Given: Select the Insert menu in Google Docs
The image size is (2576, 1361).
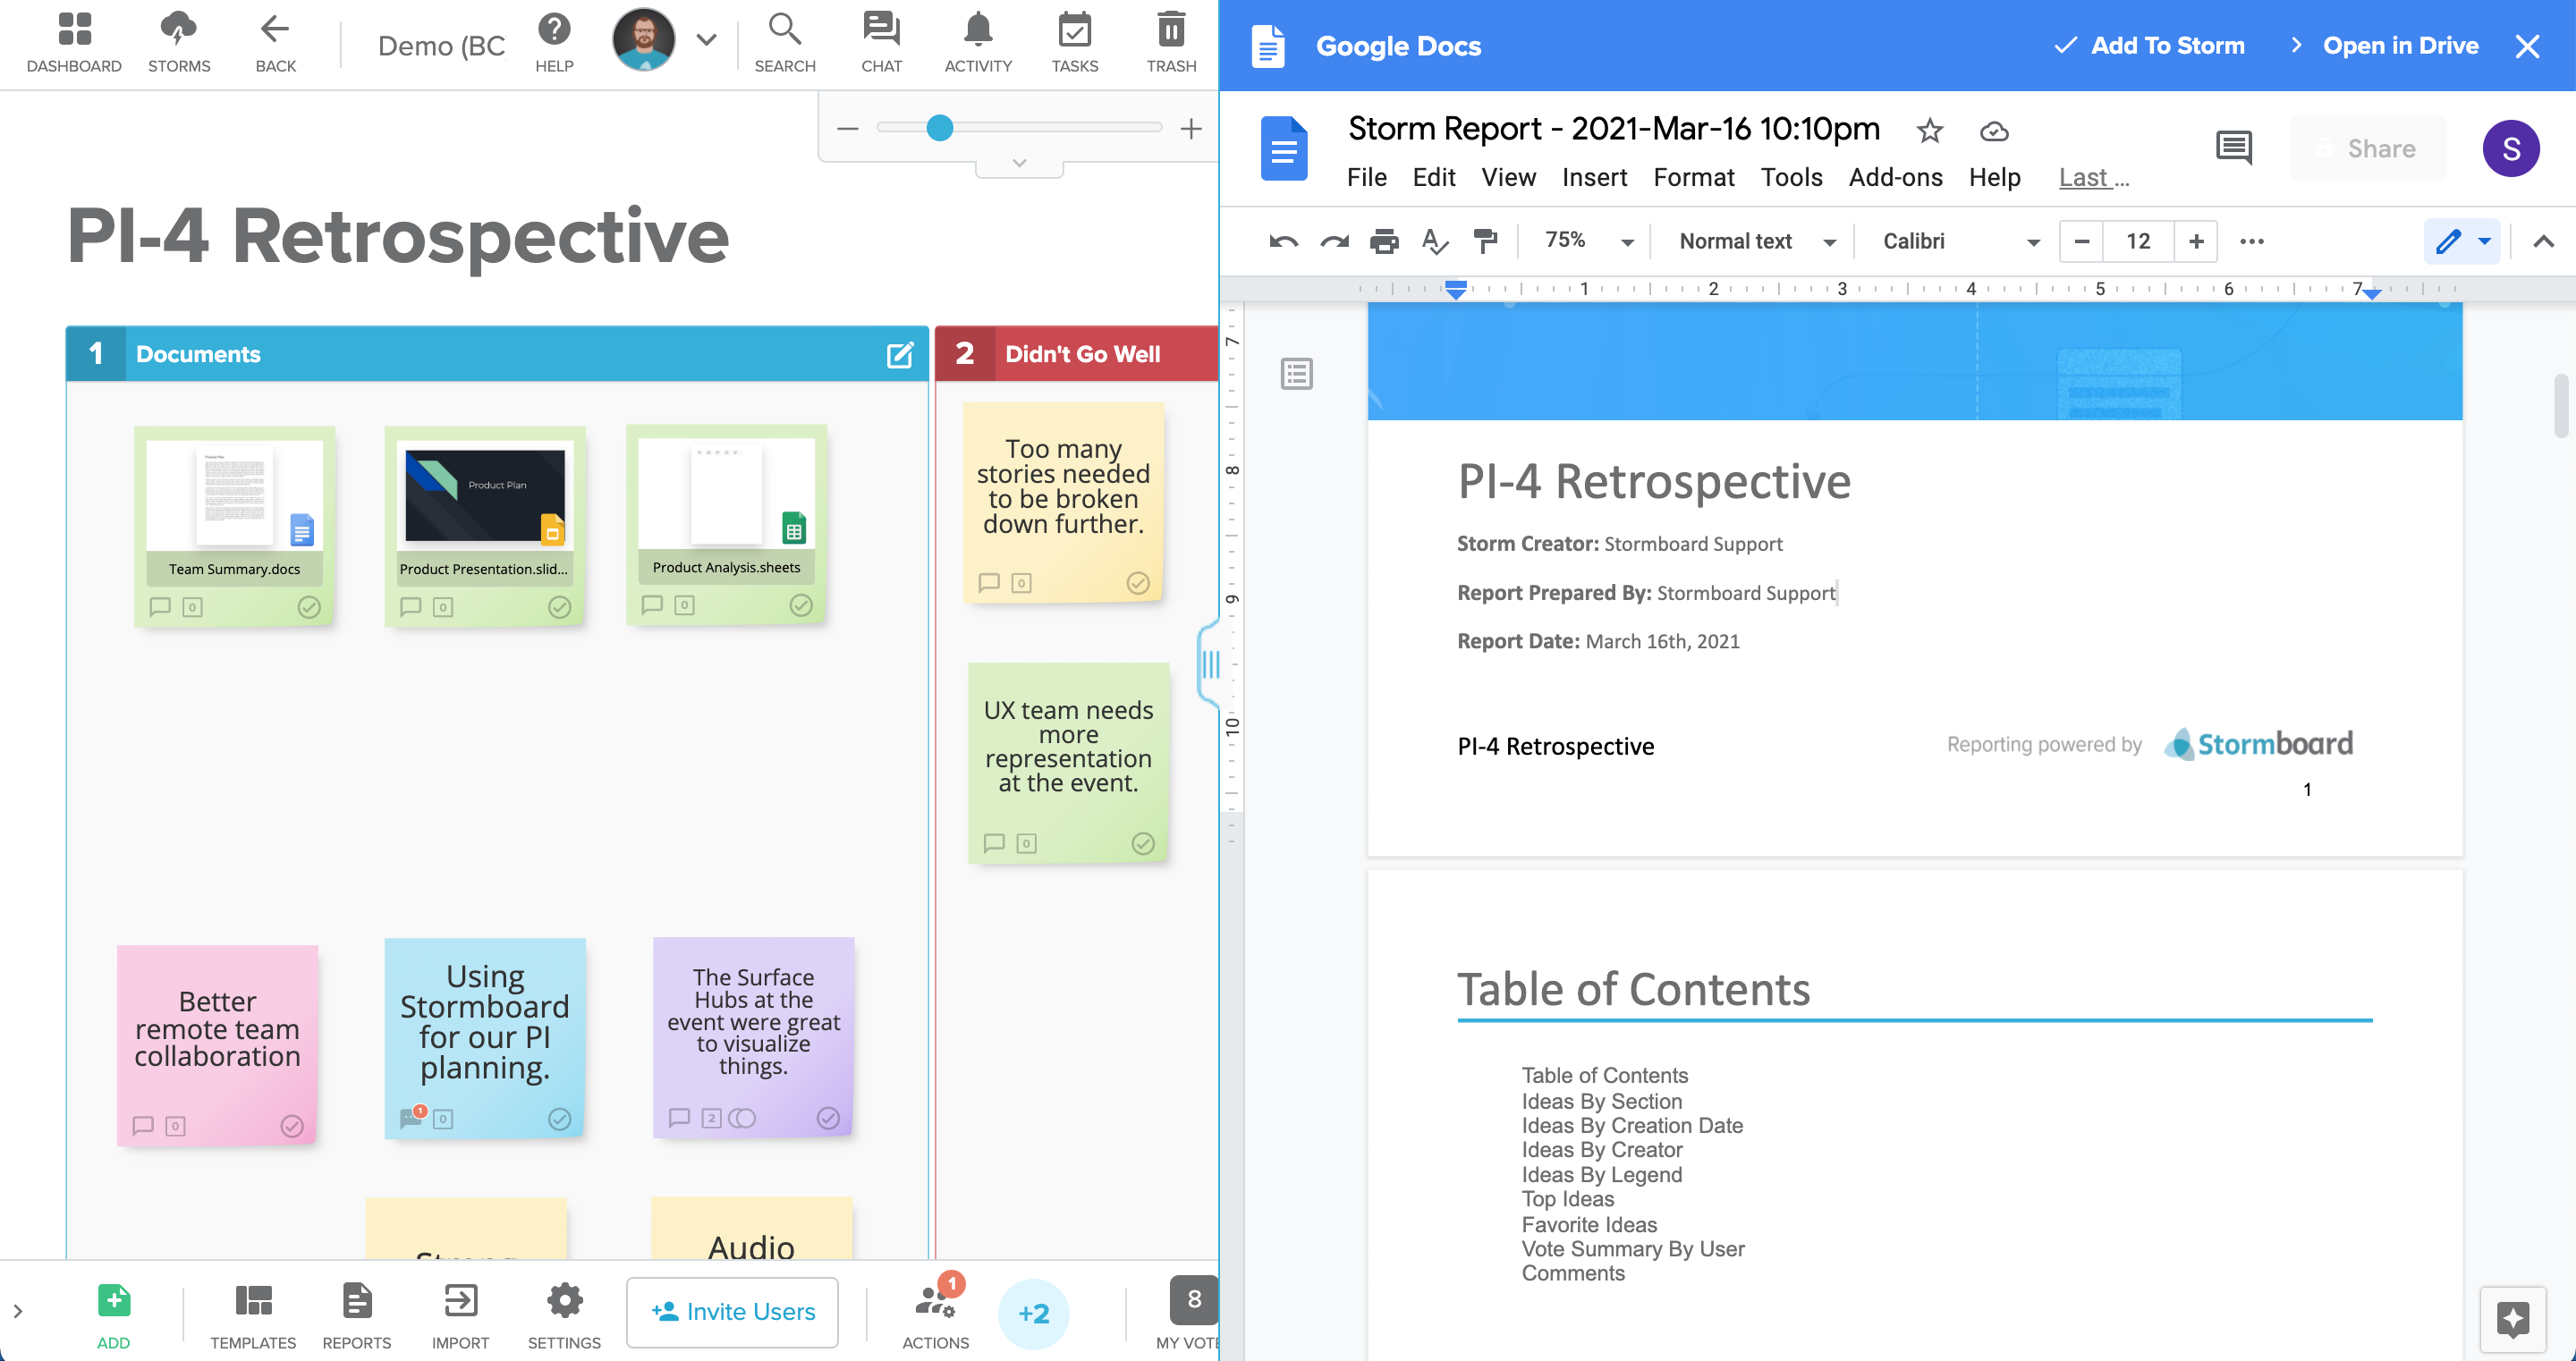Looking at the screenshot, I should (1593, 175).
